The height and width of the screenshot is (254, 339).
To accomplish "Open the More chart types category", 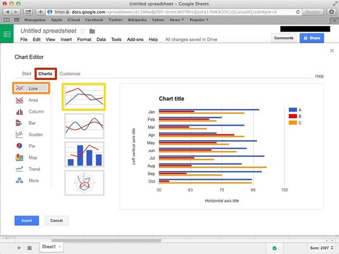I will point(27,181).
